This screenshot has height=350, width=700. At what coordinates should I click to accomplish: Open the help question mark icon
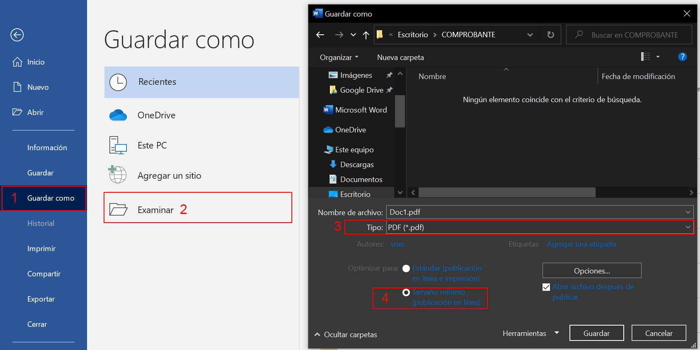click(682, 57)
